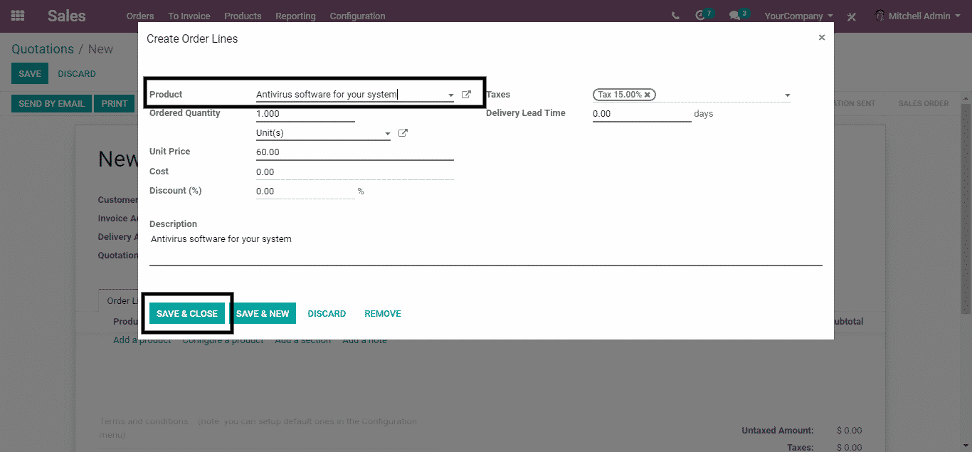This screenshot has height=452, width=972.
Task: Click the Remove button in dialog
Action: click(x=383, y=314)
